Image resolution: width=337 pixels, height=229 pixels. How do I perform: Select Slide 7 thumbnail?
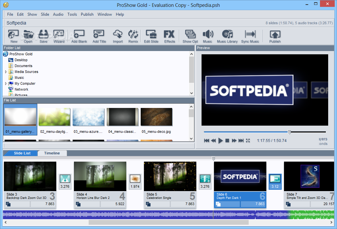coord(309,176)
